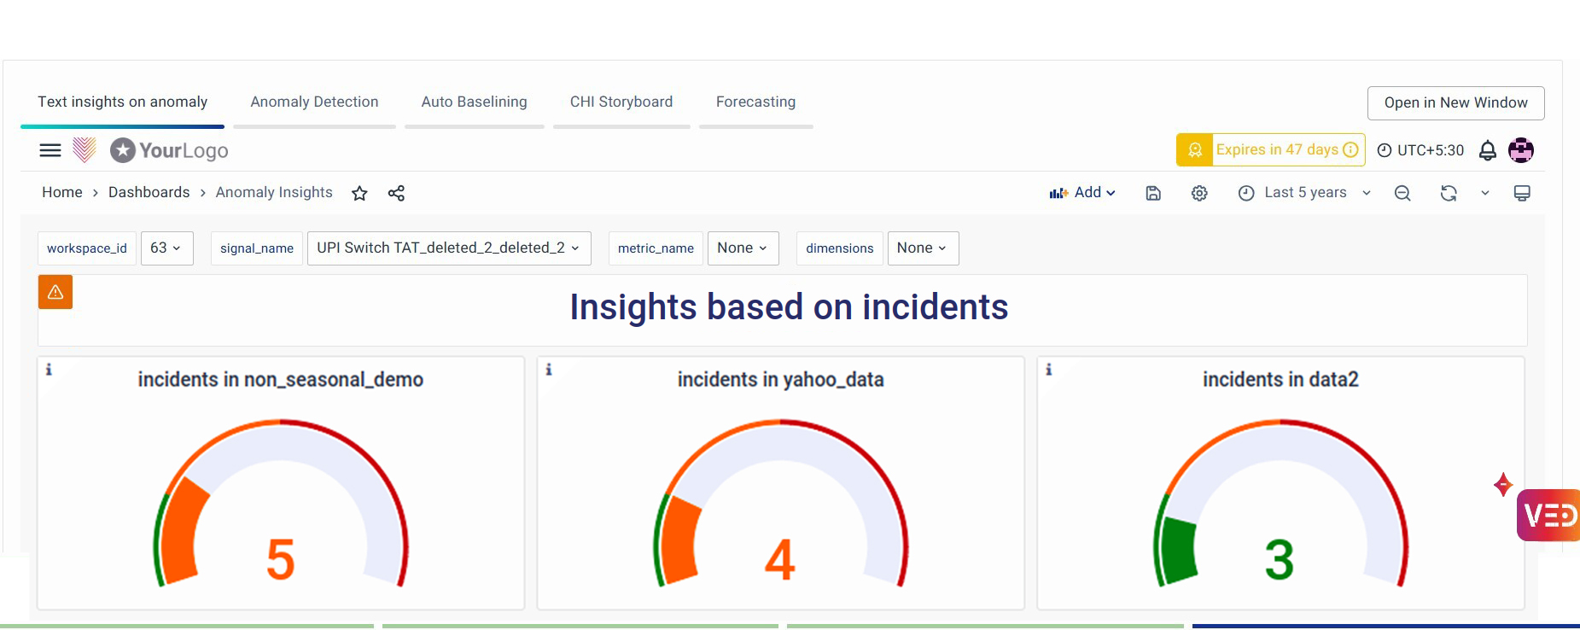This screenshot has width=1580, height=630.
Task: Click the orange warning alert icon
Action: click(x=55, y=292)
